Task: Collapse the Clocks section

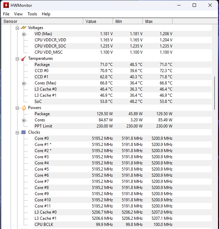Action: pyautogui.click(x=17, y=133)
